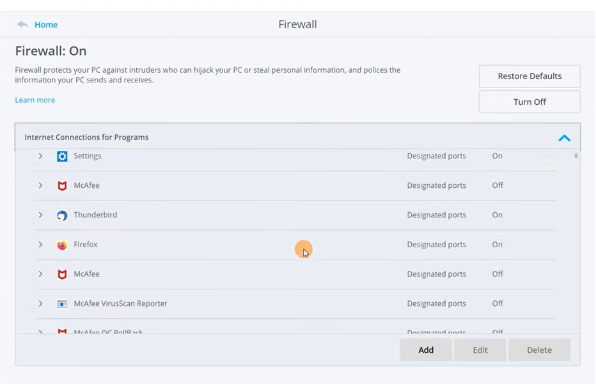Select the McAfee VirusScan Reporter entry
596x384 pixels.
[295, 303]
